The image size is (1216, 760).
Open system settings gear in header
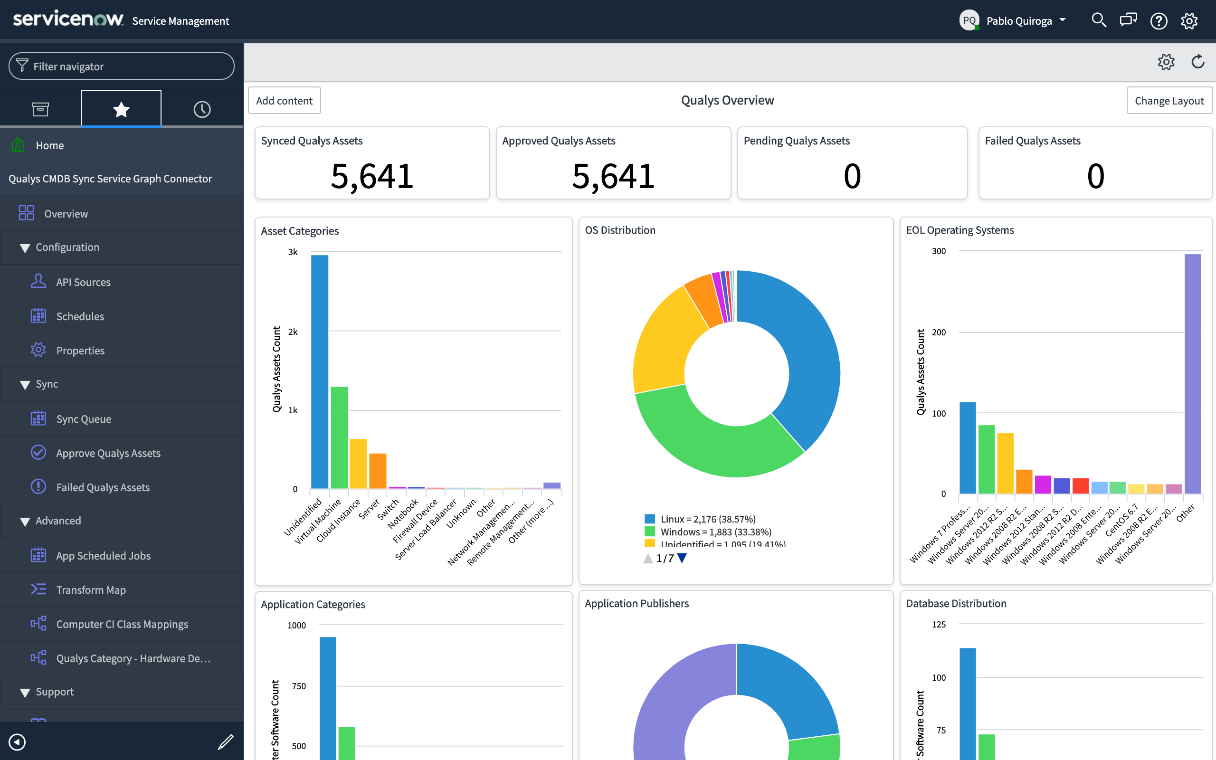pyautogui.click(x=1189, y=20)
